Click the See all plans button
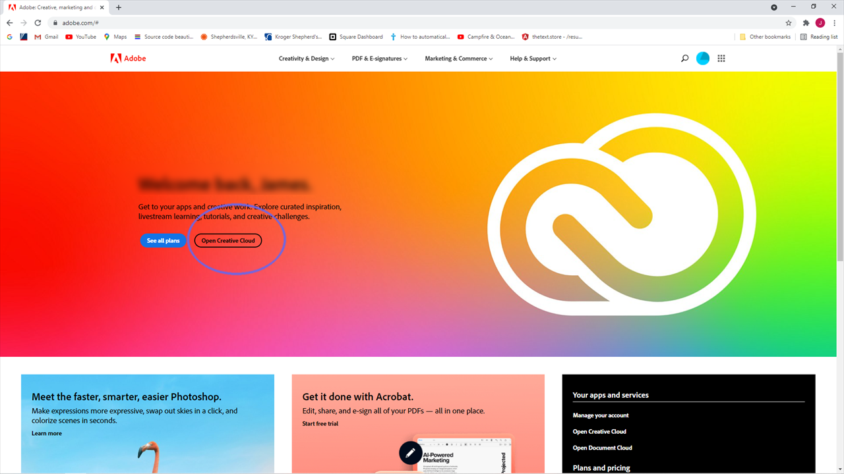Screen dimensions: 844x474 164,240
